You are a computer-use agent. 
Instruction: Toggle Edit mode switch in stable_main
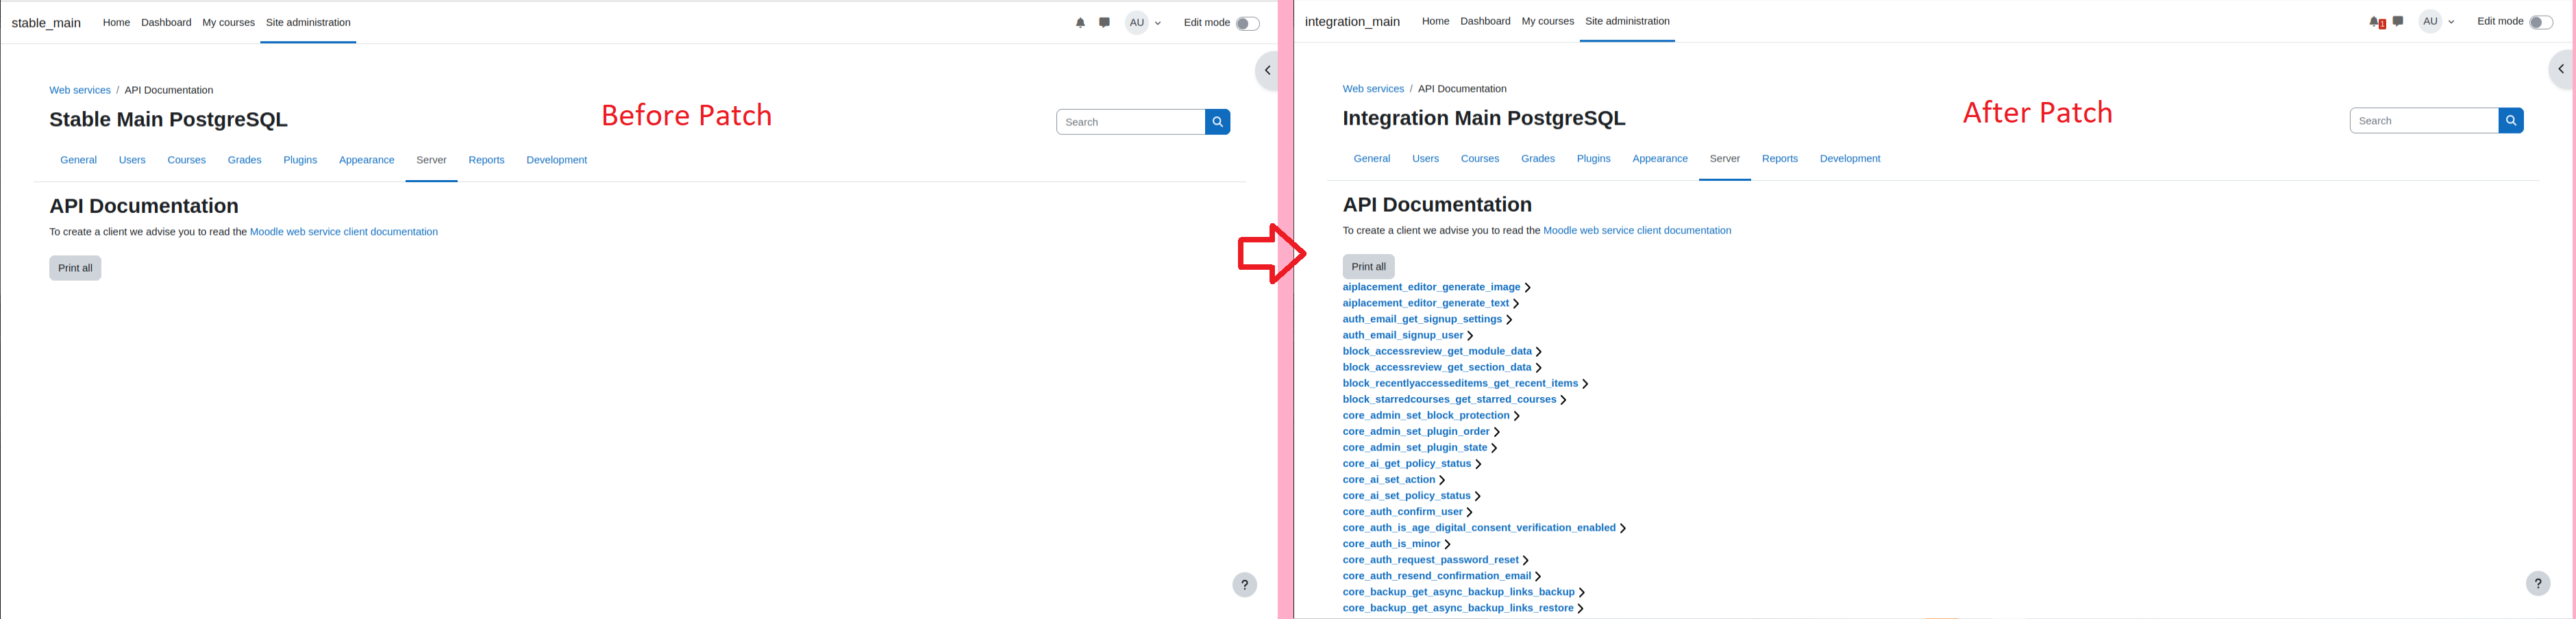coord(1247,23)
